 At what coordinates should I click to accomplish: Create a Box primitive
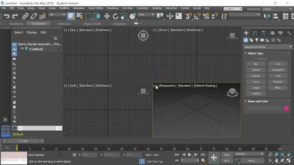click(x=256, y=64)
